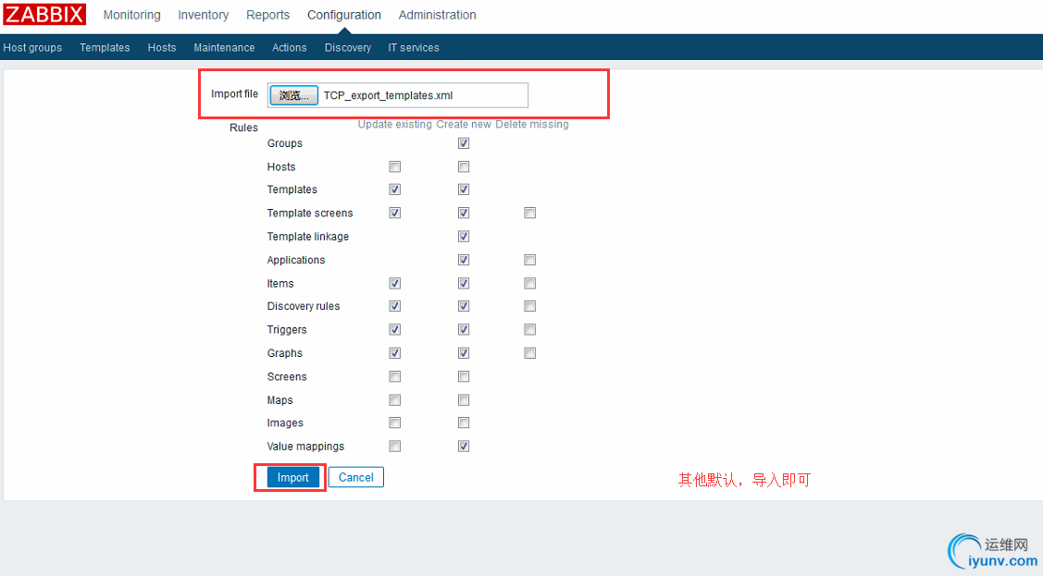Image resolution: width=1043 pixels, height=576 pixels.
Task: Click the "Update existing" column header
Action: (395, 124)
